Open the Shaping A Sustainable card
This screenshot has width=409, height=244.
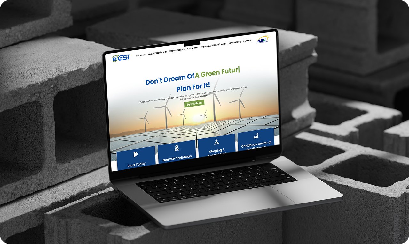point(217,145)
